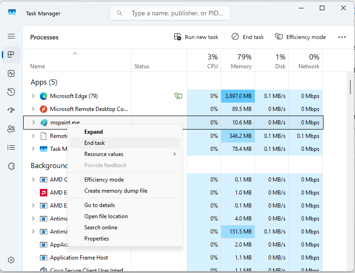Sort by the Name column header
The image size is (355, 273).
[77, 61]
